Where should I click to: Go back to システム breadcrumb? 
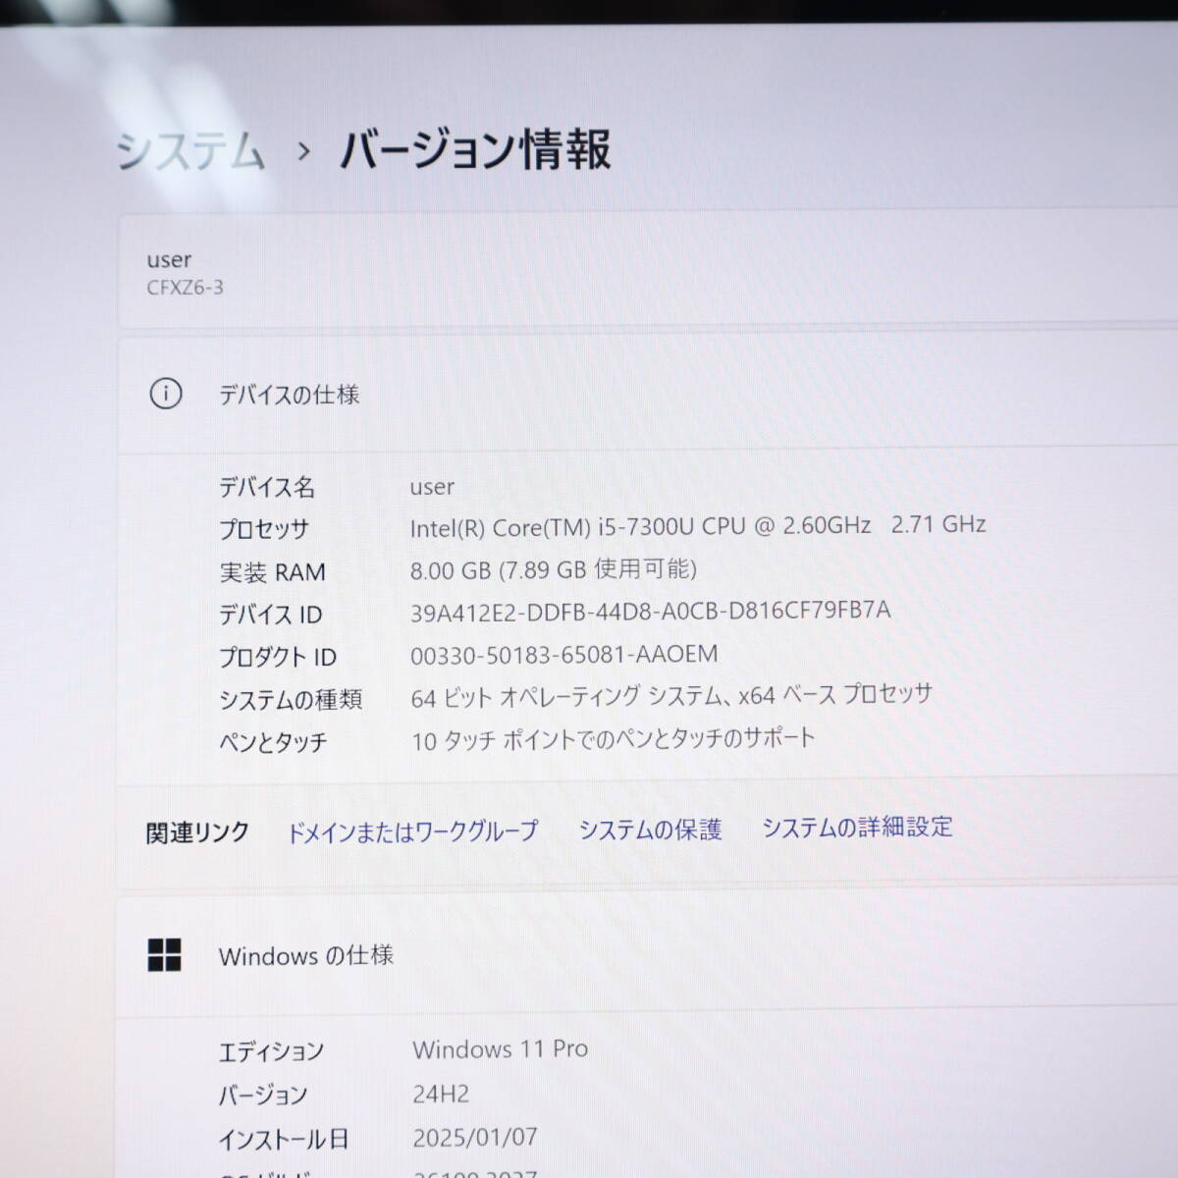click(x=190, y=152)
